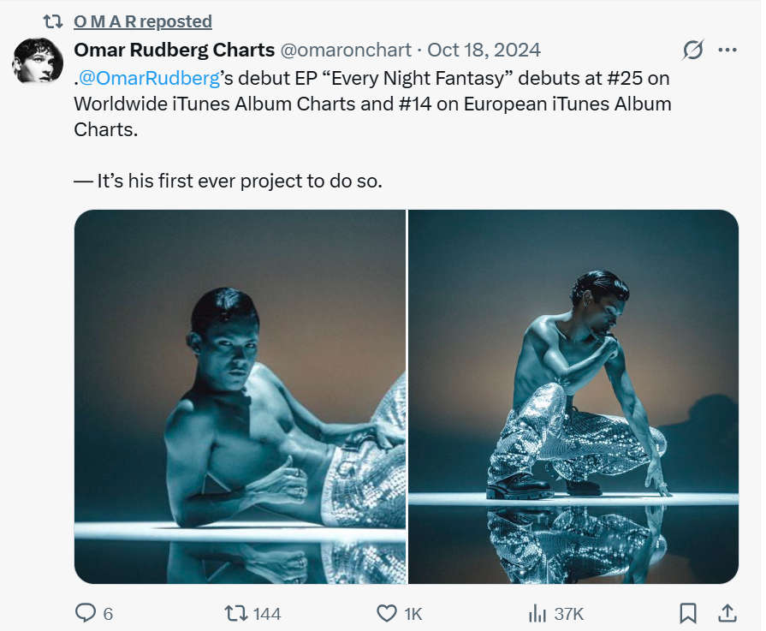Click the Grok slashed-circle icon

tap(692, 51)
